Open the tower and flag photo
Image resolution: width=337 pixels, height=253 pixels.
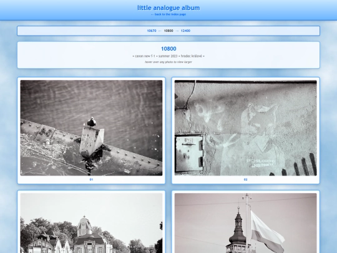pos(246,223)
